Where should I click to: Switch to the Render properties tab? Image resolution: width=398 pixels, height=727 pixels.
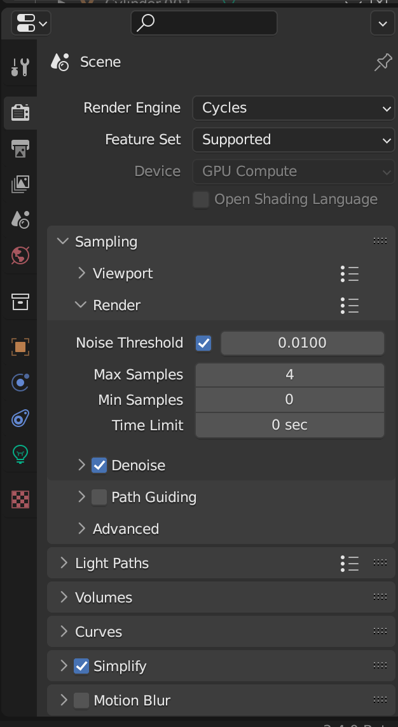point(20,112)
